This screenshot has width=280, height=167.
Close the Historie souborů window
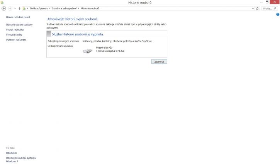[x=275, y=2]
